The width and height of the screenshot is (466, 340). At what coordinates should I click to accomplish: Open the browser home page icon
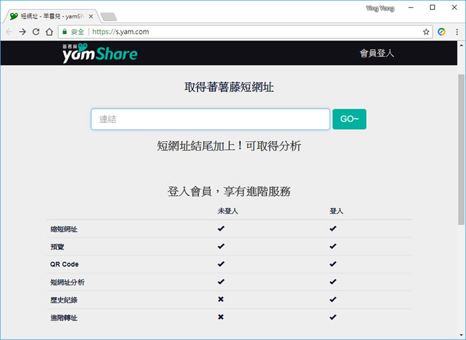point(49,31)
